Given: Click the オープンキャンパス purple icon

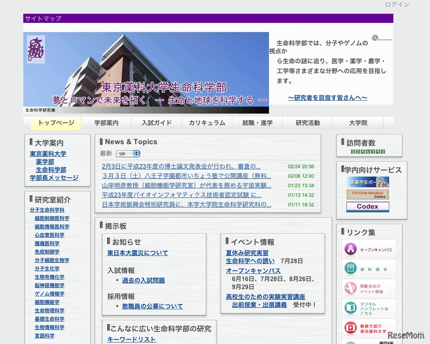Looking at the screenshot, I should [x=351, y=249].
